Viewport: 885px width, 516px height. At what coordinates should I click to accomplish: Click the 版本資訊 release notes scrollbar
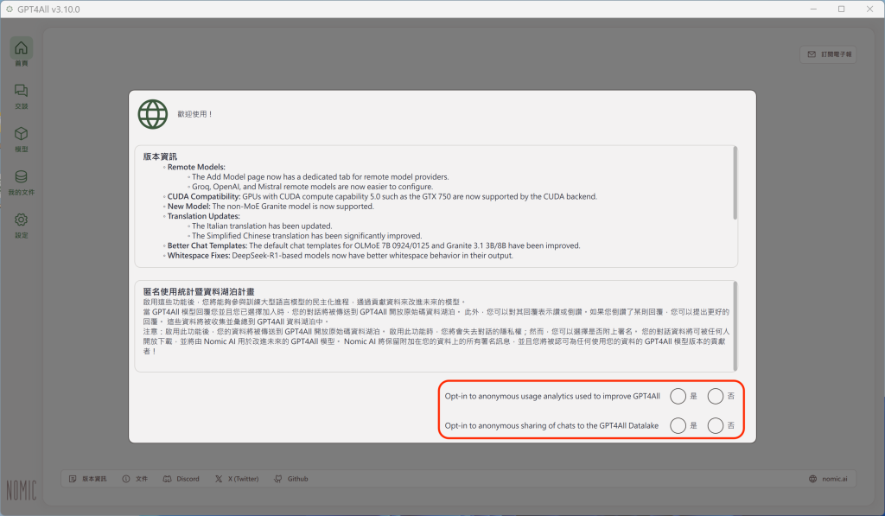[x=735, y=182]
